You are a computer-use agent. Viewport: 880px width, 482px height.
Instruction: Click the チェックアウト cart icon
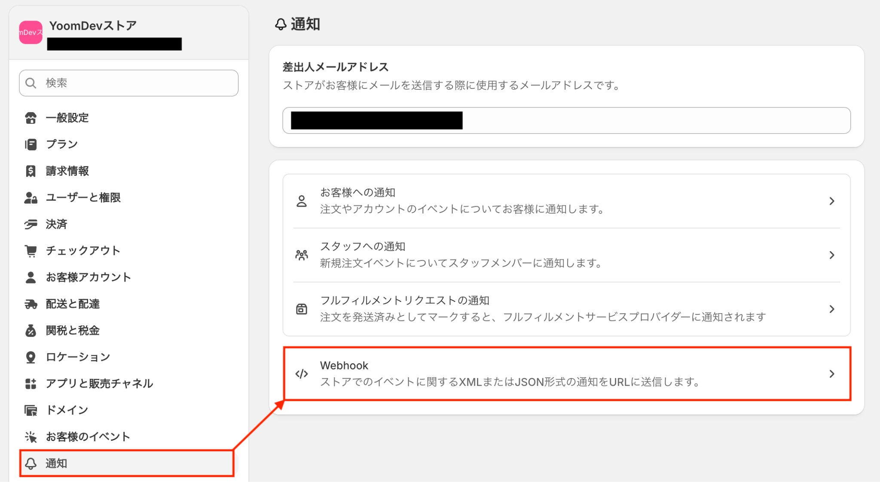31,250
